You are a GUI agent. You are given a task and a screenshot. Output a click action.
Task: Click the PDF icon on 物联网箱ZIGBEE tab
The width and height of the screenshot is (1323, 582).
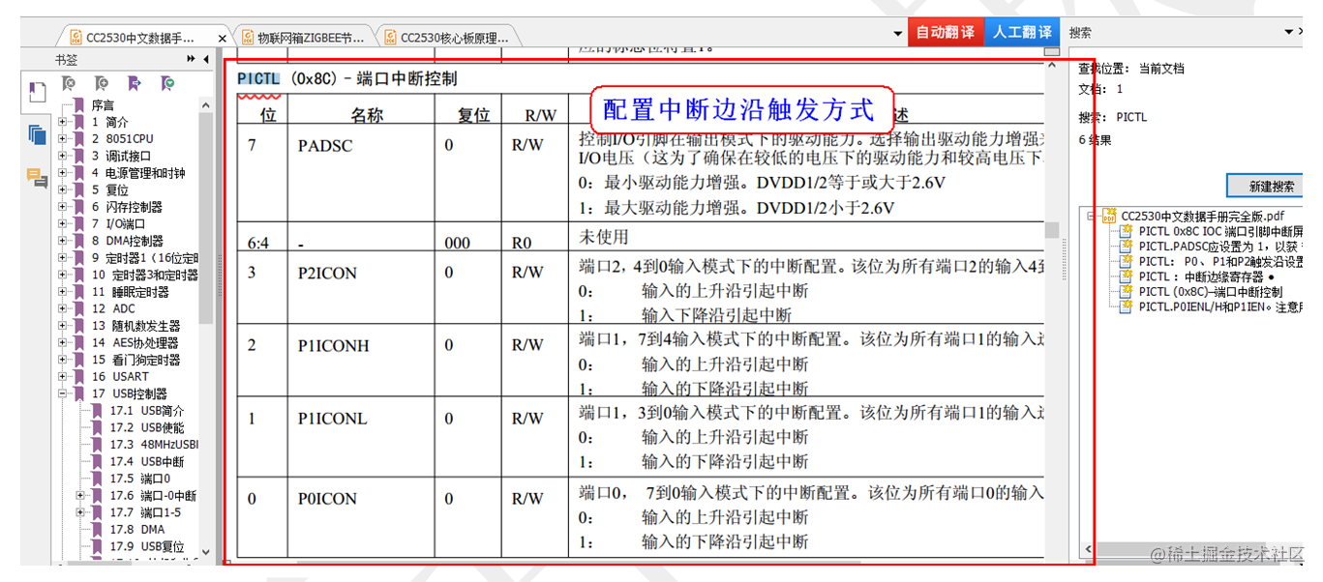click(x=248, y=38)
